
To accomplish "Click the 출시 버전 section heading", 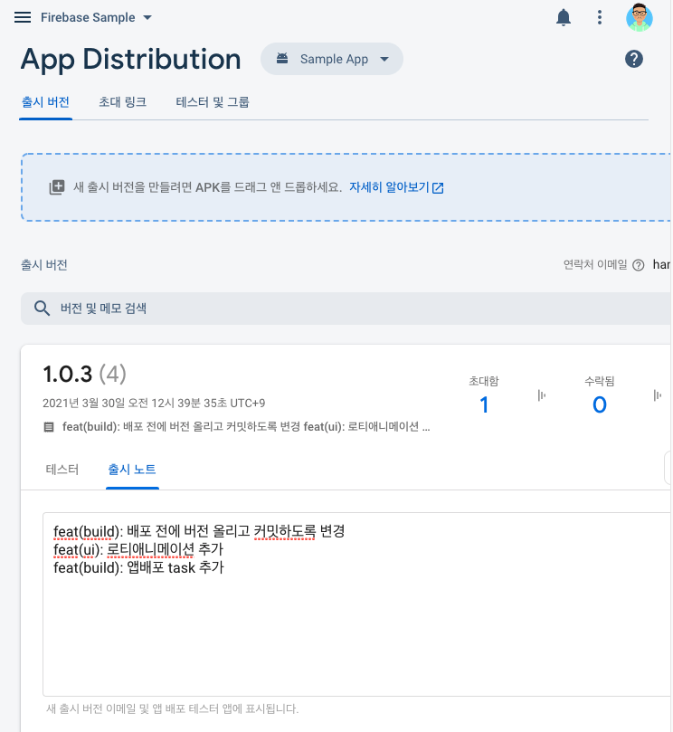I will [44, 265].
